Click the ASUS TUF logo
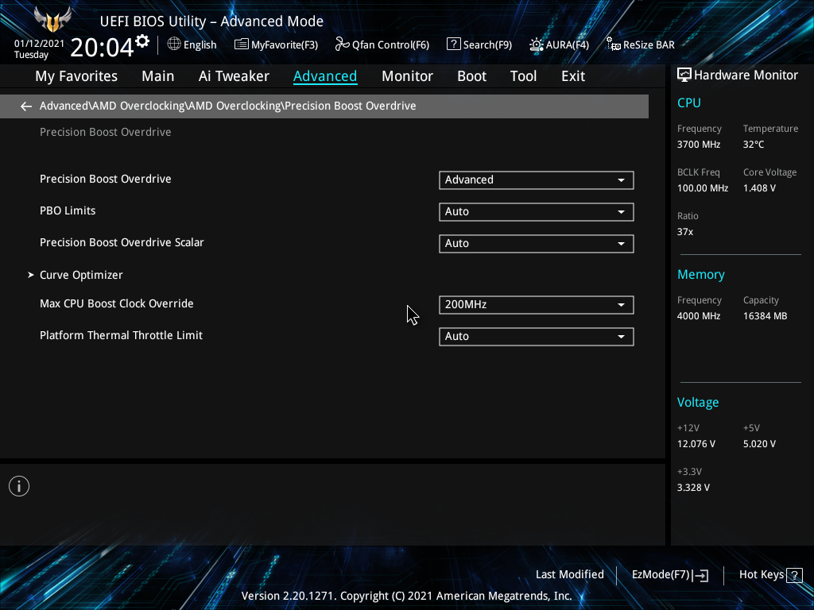The width and height of the screenshot is (814, 610). [52, 19]
